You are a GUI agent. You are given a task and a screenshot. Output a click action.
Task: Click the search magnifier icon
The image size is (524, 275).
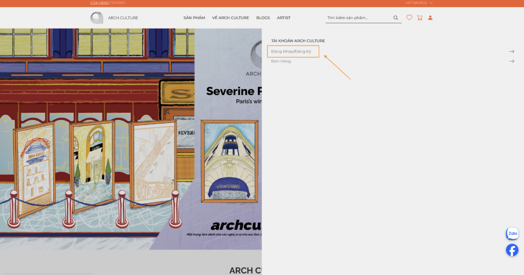click(396, 18)
